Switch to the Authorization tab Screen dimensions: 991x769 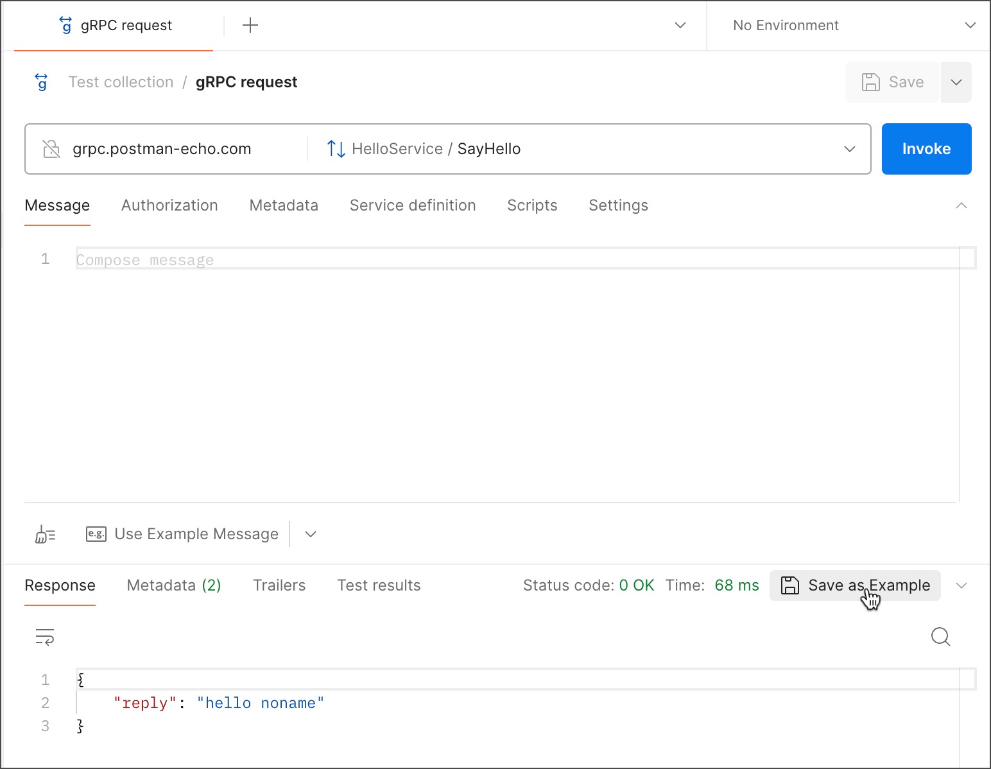click(x=169, y=205)
